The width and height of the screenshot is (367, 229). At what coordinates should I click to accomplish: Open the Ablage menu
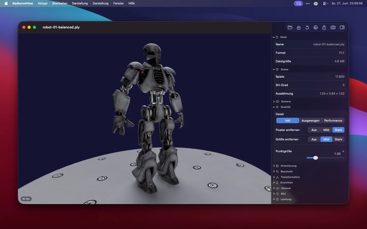(42, 3)
